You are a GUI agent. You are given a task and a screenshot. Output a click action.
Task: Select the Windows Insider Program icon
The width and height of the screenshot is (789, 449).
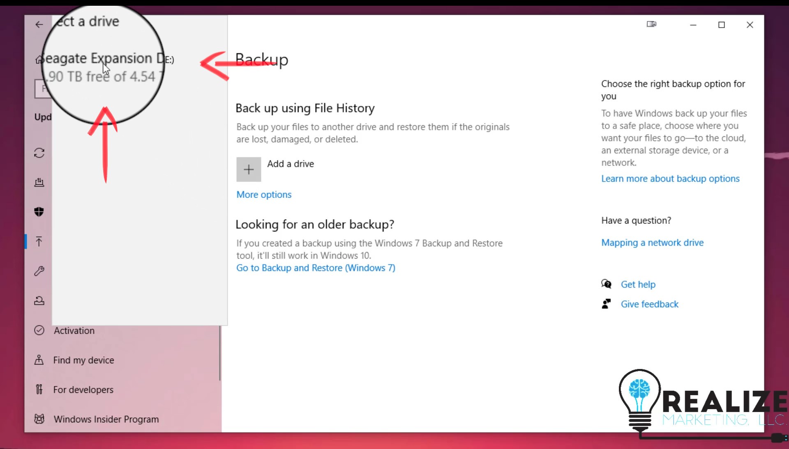click(39, 419)
